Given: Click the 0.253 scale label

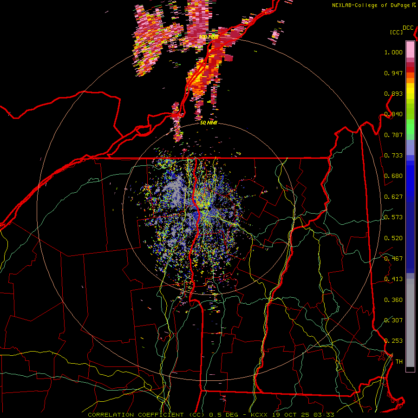Looking at the screenshot, I should pos(393,341).
